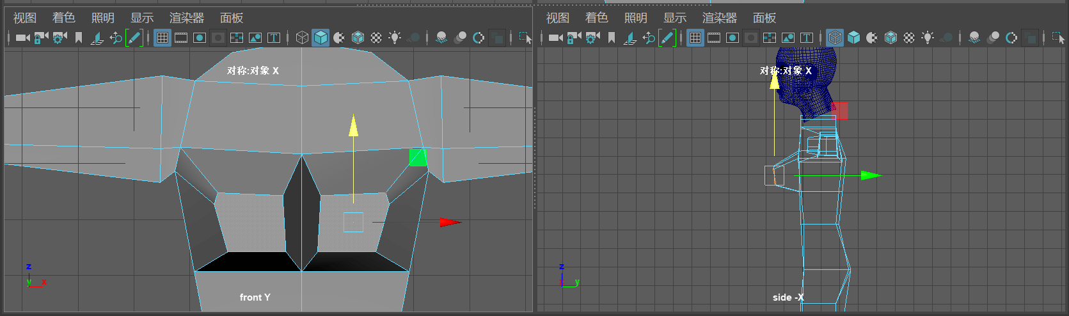
Task: Toggle Depth of Field in front panel
Action: click(497, 38)
